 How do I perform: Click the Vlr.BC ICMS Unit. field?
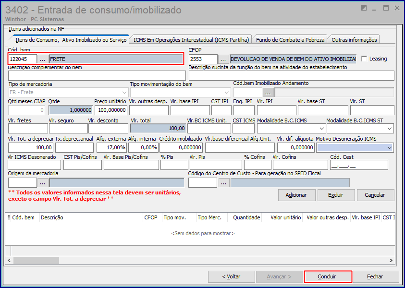pyautogui.click(x=209, y=128)
